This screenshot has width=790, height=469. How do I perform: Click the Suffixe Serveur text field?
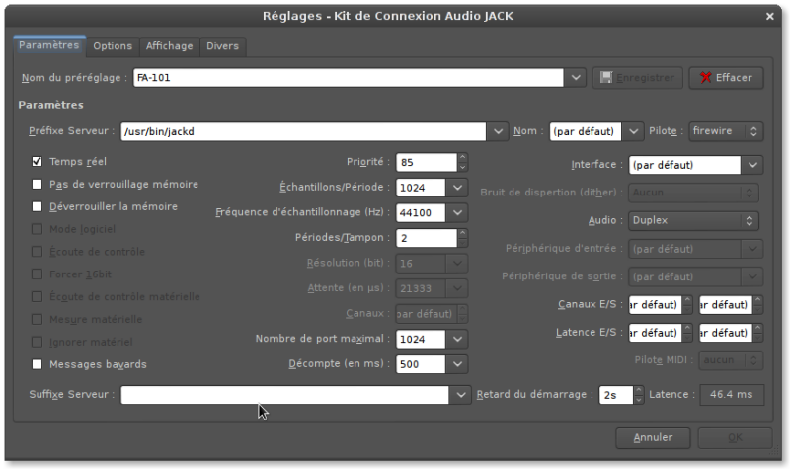(x=284, y=395)
